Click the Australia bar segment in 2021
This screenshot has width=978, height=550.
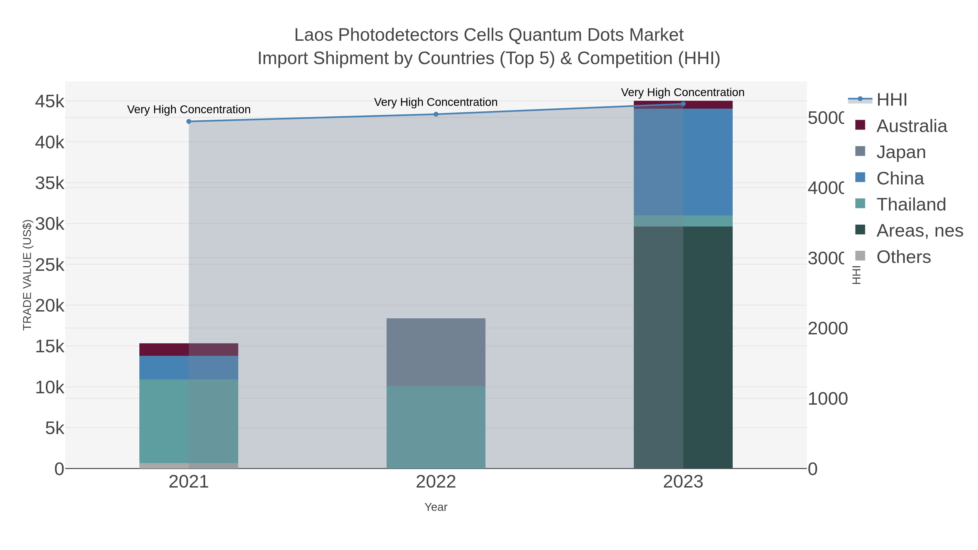point(189,350)
